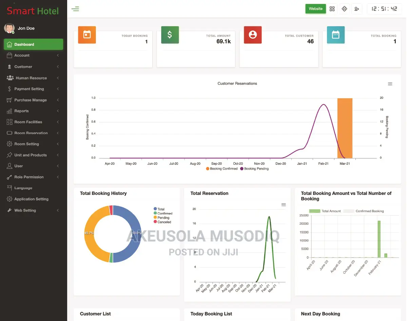This screenshot has width=407, height=321.
Task: Toggle the Booking Confirmed legend series
Action: [x=222, y=168]
